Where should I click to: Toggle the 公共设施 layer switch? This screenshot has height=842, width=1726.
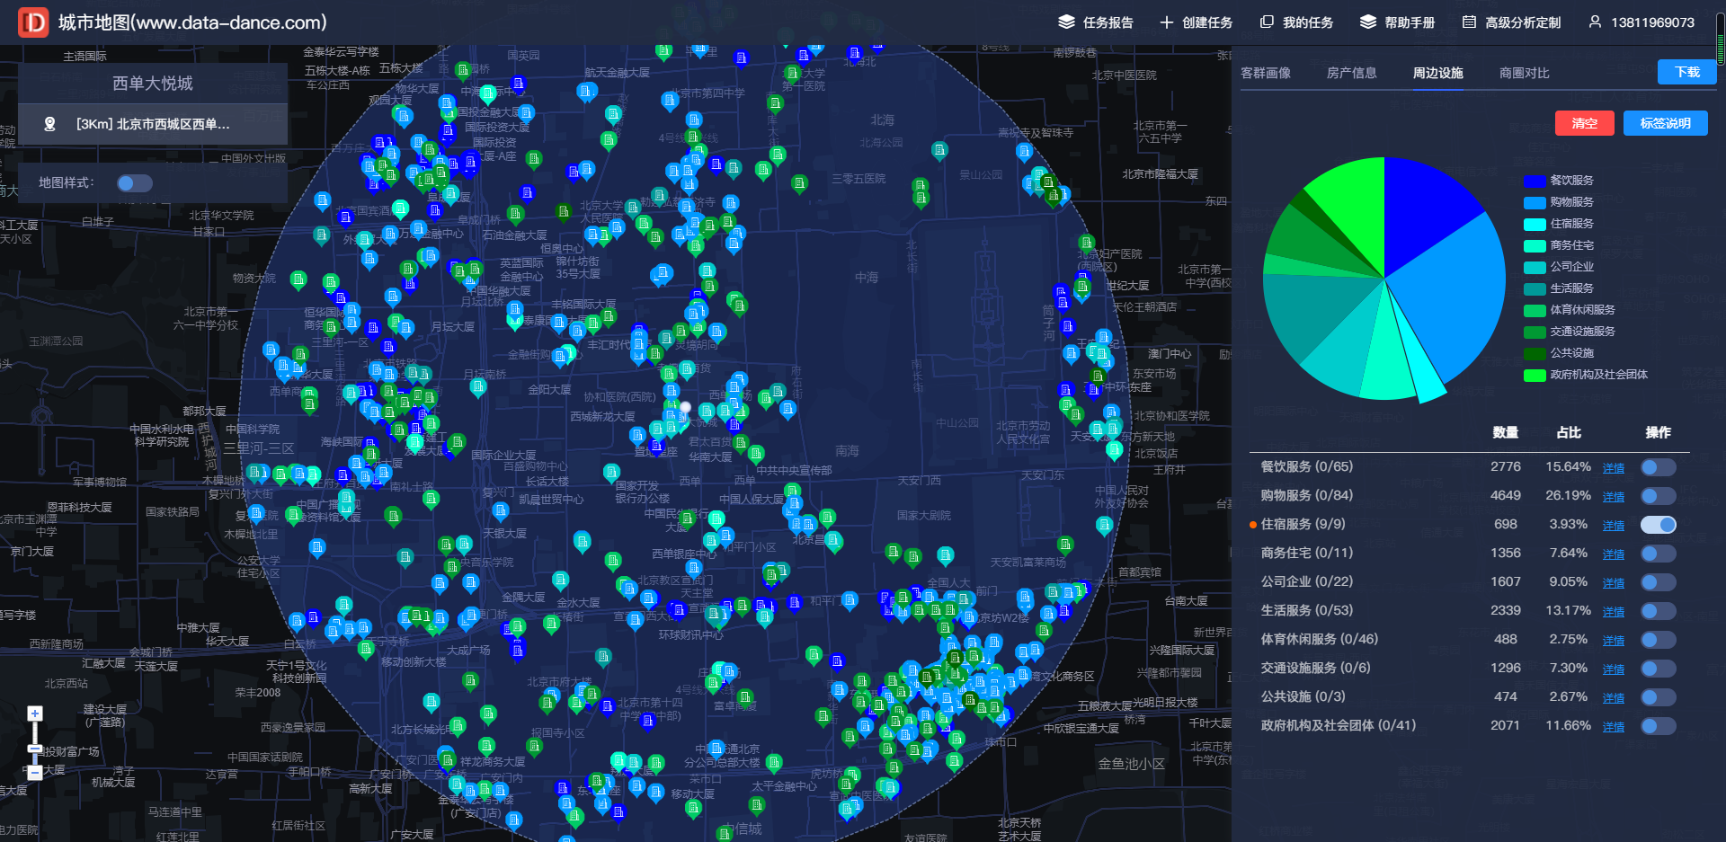(x=1658, y=697)
